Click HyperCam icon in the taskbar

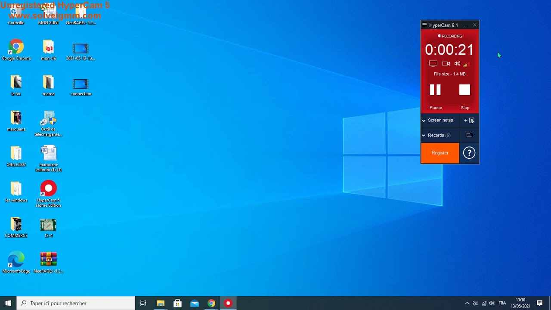[x=228, y=303]
